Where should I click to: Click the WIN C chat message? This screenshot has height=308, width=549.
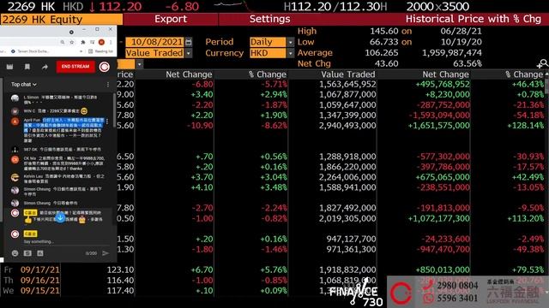(x=55, y=111)
